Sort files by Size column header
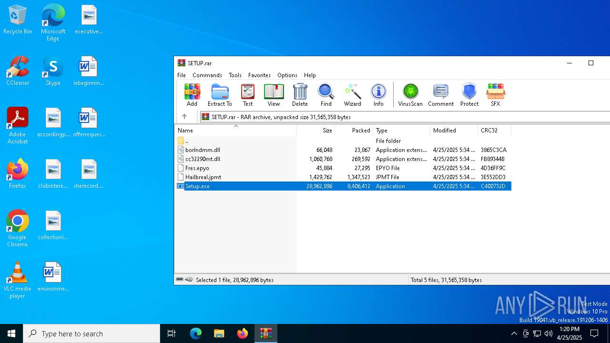The image size is (610, 343). (x=316, y=131)
